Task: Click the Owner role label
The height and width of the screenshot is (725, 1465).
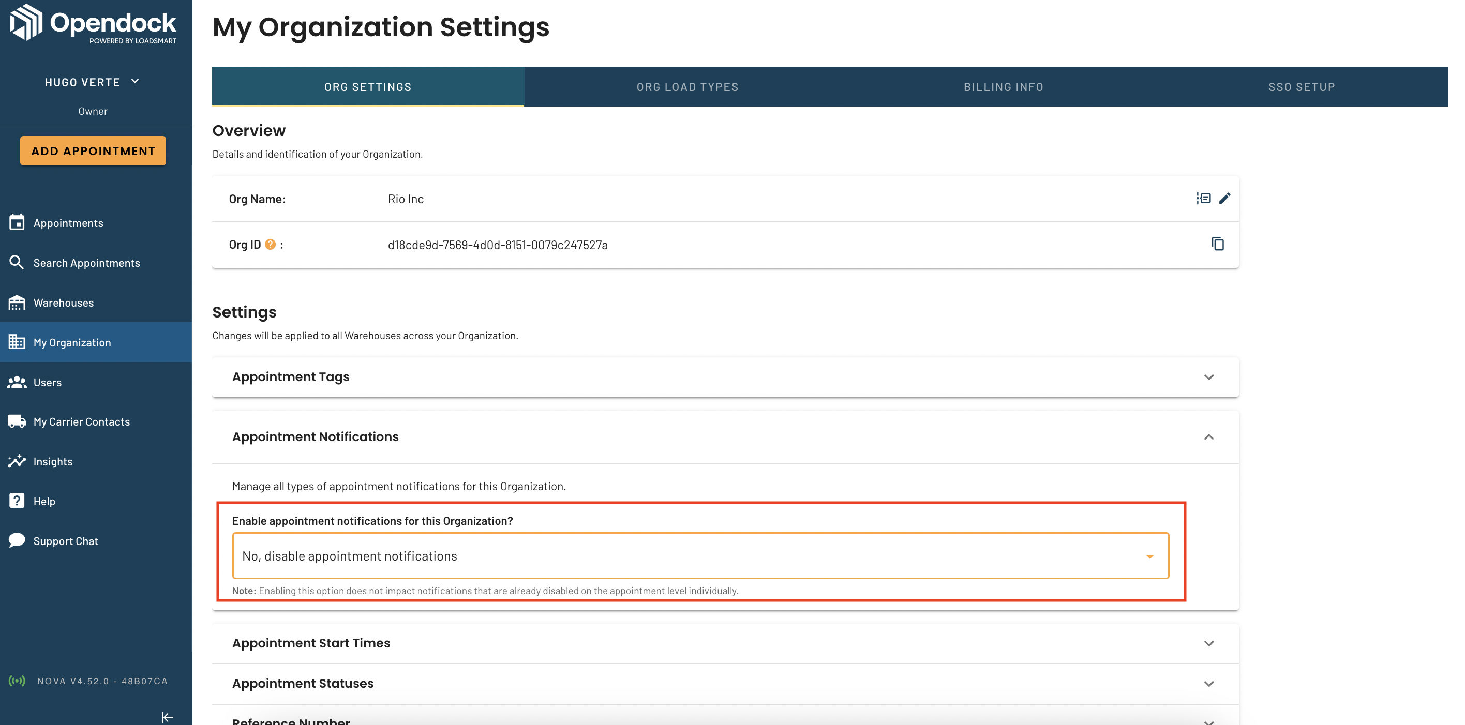Action: point(93,111)
